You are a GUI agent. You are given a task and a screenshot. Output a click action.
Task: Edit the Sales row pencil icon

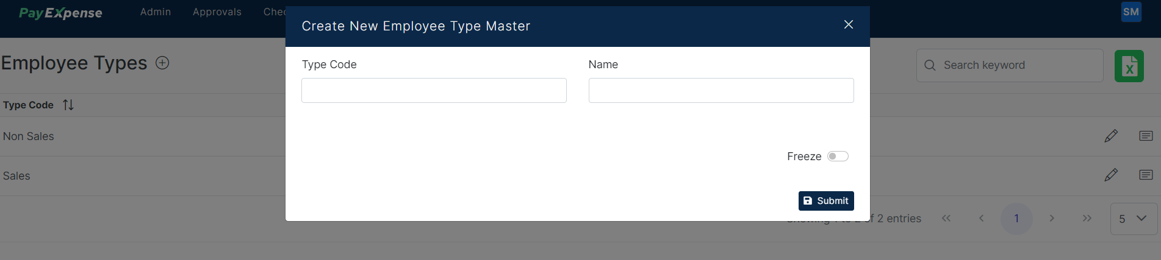1111,175
